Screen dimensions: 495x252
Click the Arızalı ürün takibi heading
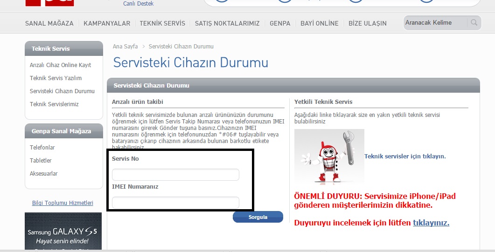click(x=137, y=102)
